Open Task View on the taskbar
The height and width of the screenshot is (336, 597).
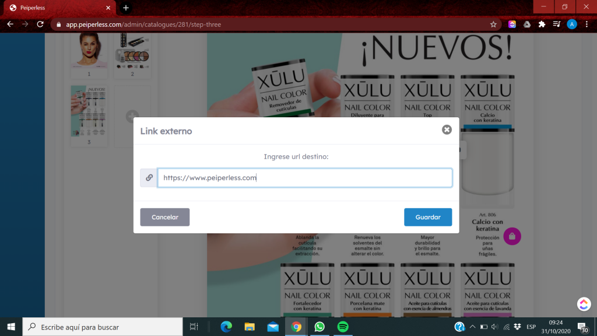coord(194,327)
